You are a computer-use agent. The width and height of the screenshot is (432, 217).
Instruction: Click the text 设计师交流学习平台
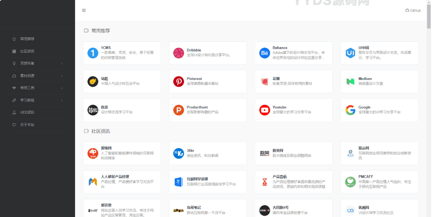(x=117, y=112)
